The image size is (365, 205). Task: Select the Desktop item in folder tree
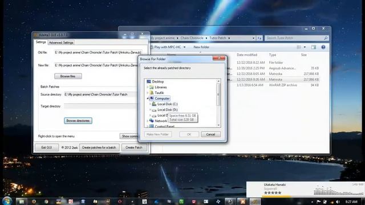[x=158, y=81]
